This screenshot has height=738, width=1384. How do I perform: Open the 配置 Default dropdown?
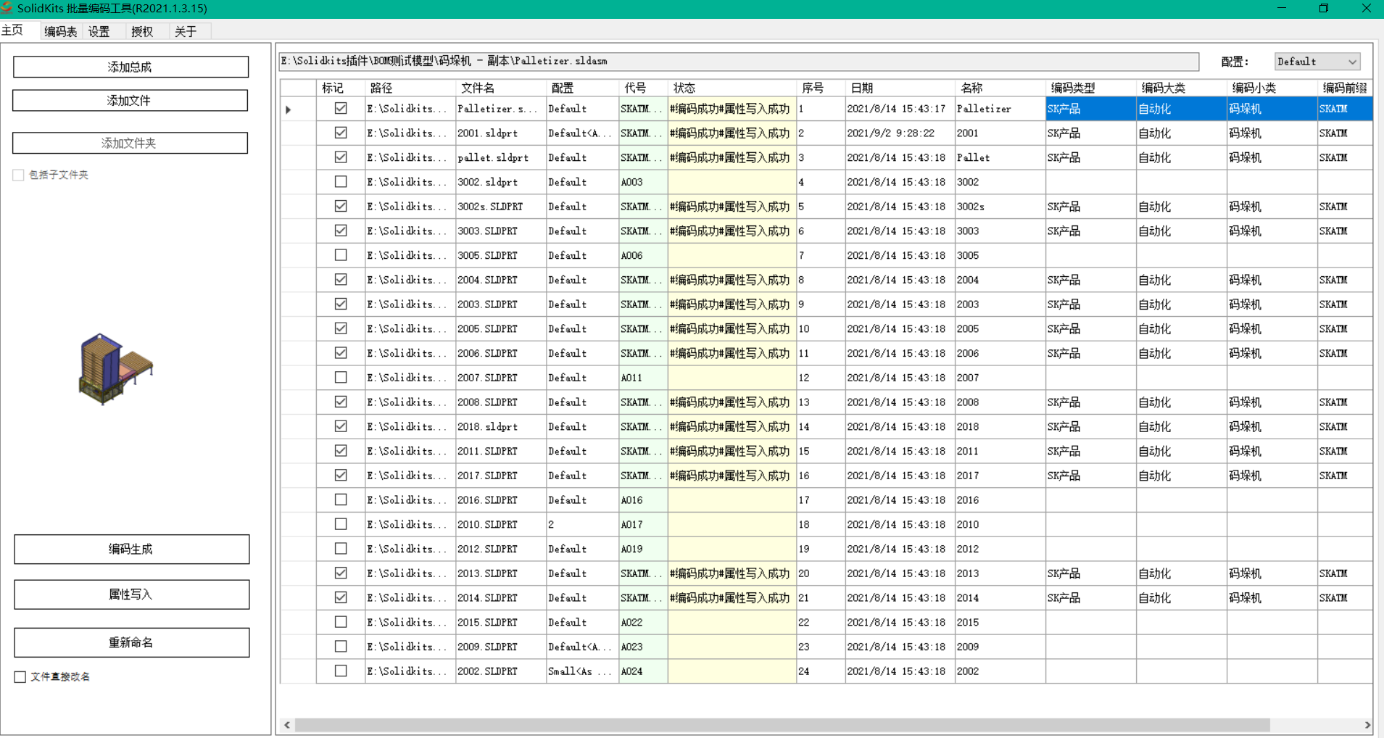1316,62
